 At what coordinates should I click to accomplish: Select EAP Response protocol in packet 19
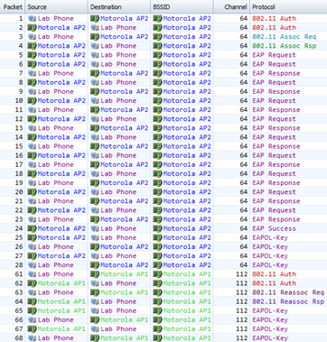[276, 183]
